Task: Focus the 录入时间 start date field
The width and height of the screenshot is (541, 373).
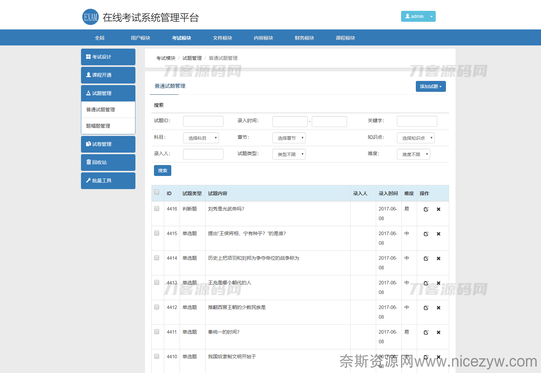Action: (x=290, y=122)
